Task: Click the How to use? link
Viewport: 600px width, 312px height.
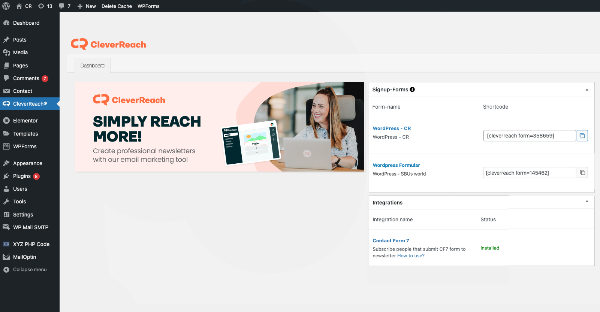Action: pos(411,256)
